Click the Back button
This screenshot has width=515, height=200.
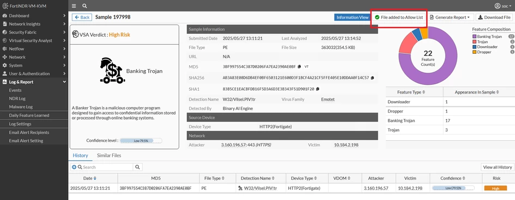click(82, 17)
